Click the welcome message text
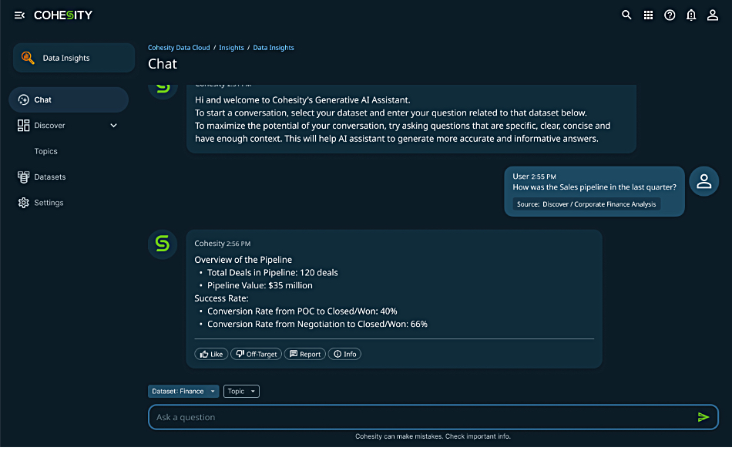Screen dimensions: 732x451 pos(402,119)
